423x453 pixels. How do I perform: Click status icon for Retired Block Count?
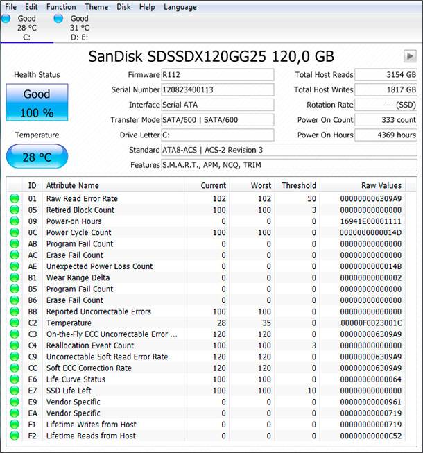pos(14,210)
